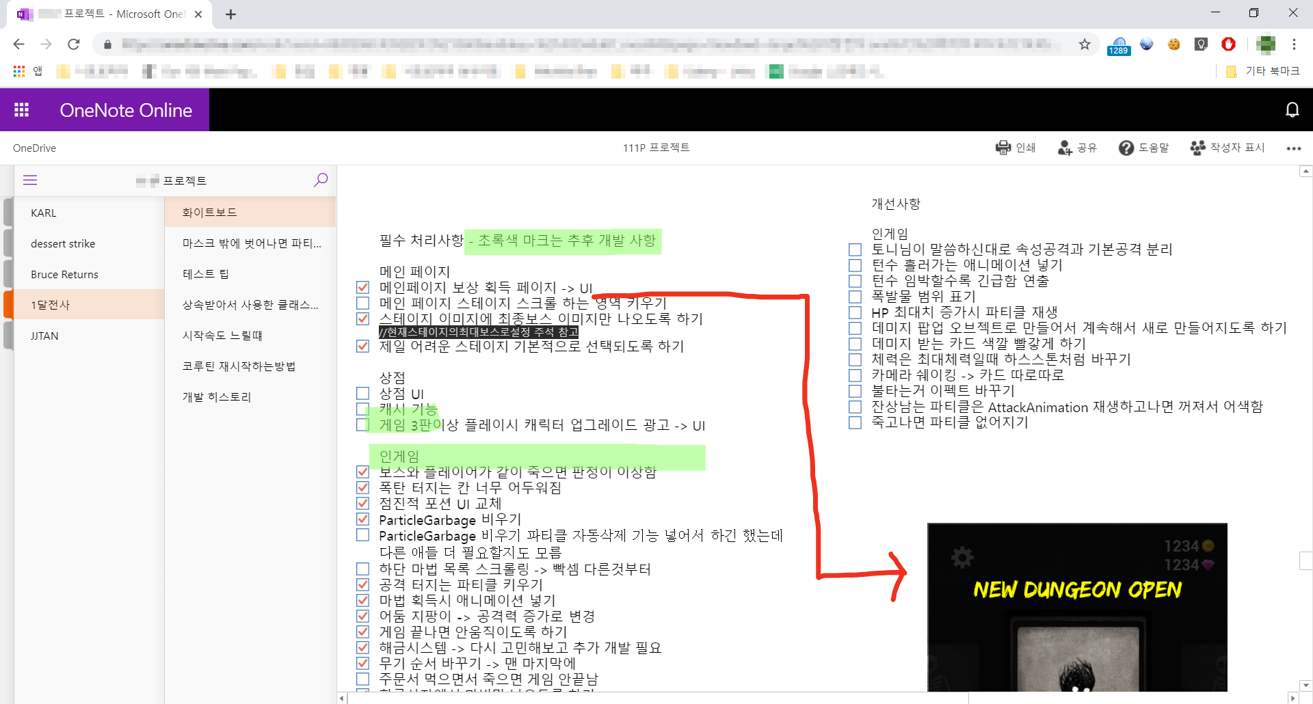This screenshot has height=704, width=1313.
Task: Click the red Opera-like extension icon
Action: [x=1229, y=44]
